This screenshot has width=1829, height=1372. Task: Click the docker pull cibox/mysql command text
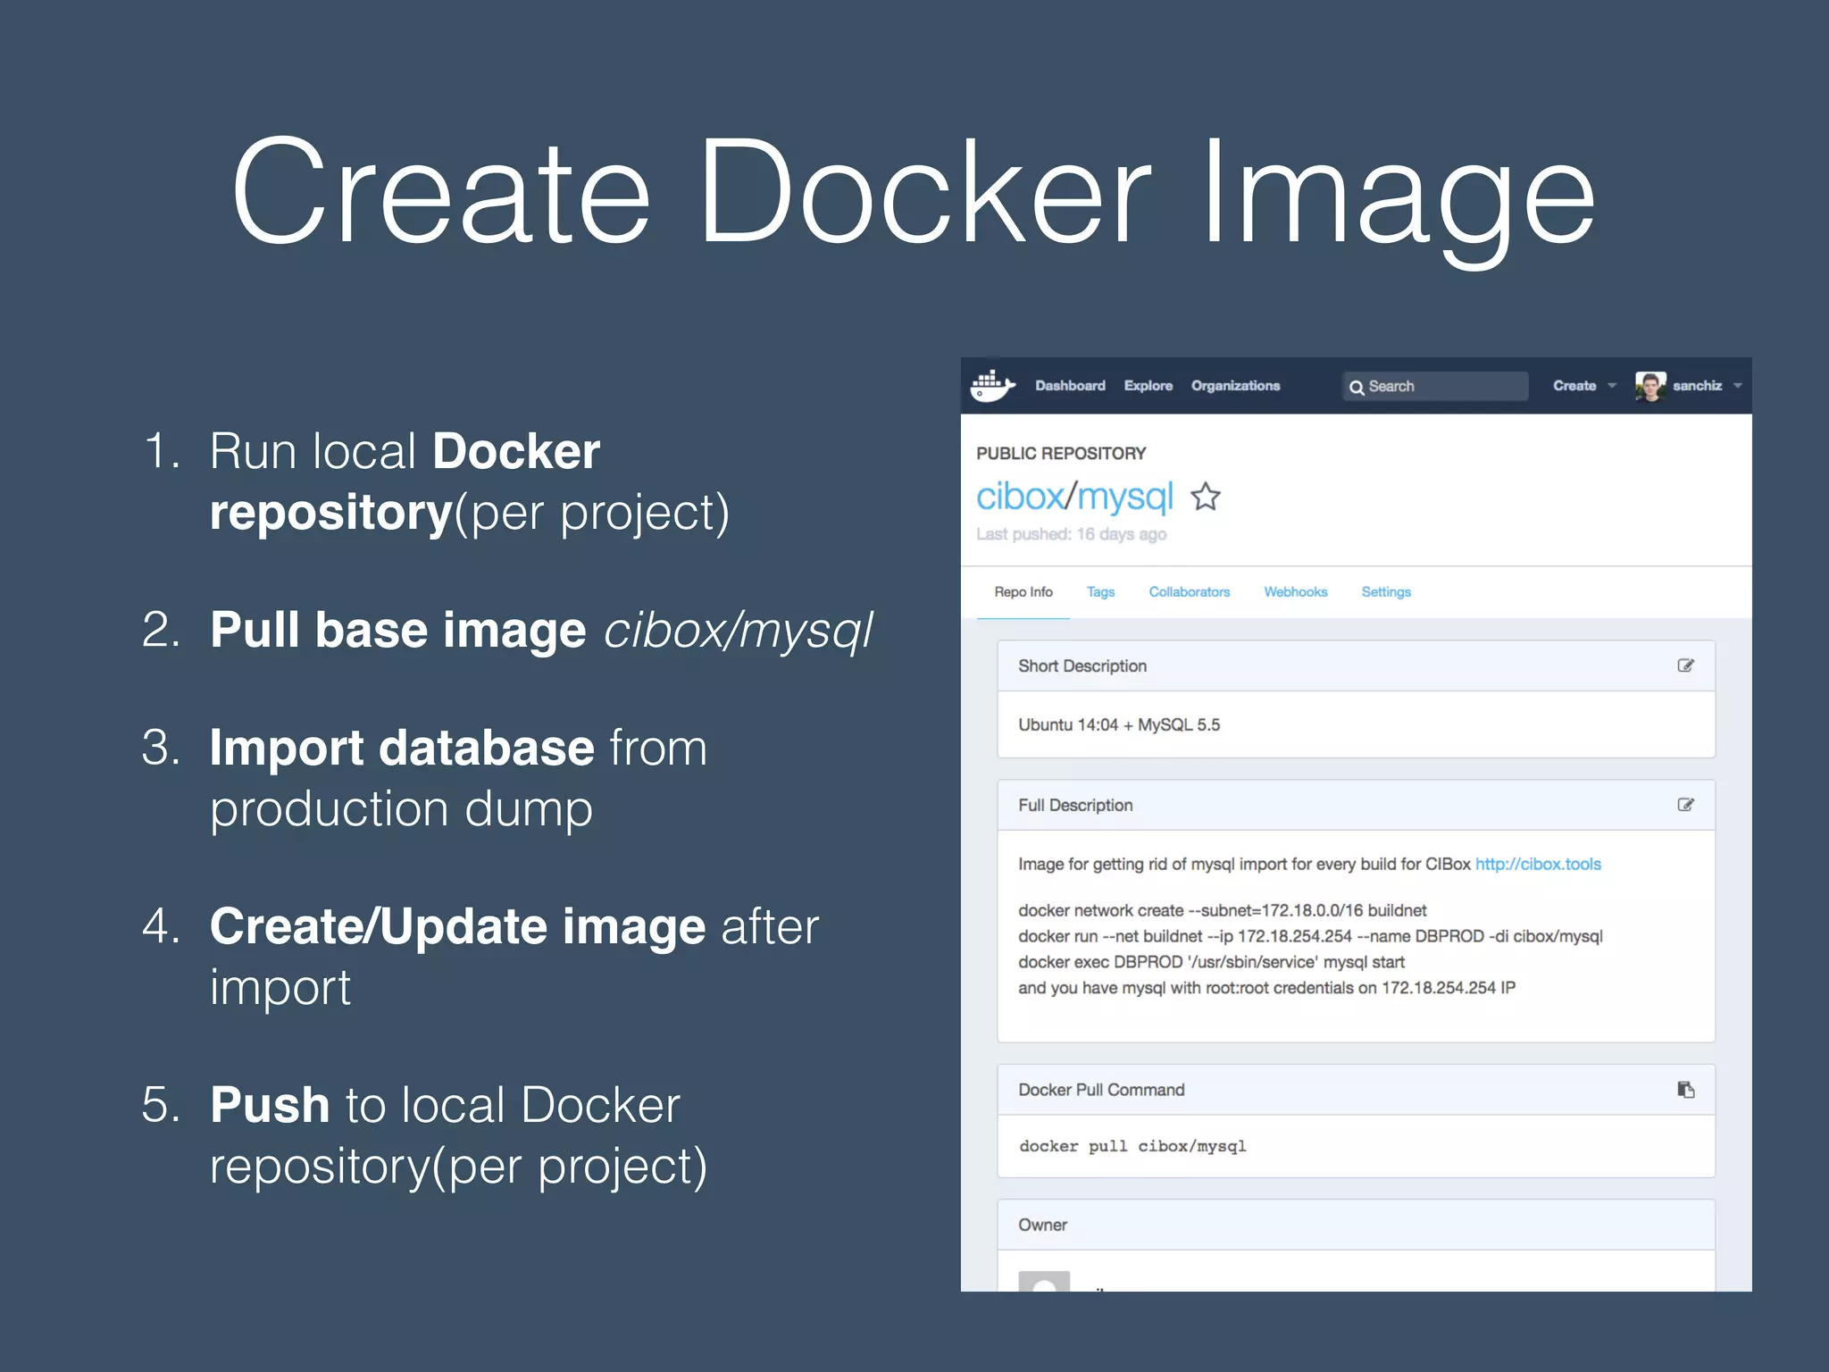(1132, 1146)
